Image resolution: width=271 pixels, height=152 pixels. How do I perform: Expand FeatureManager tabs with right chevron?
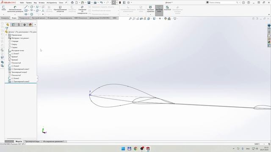35,24
